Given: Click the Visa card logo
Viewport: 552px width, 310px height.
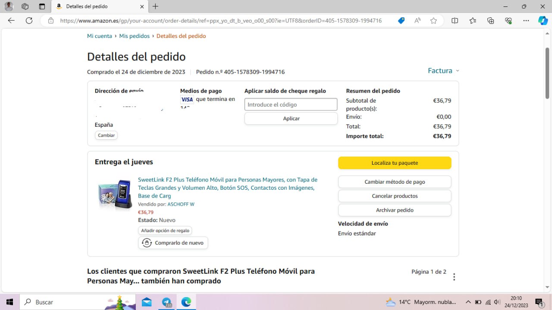Looking at the screenshot, I should pyautogui.click(x=187, y=99).
